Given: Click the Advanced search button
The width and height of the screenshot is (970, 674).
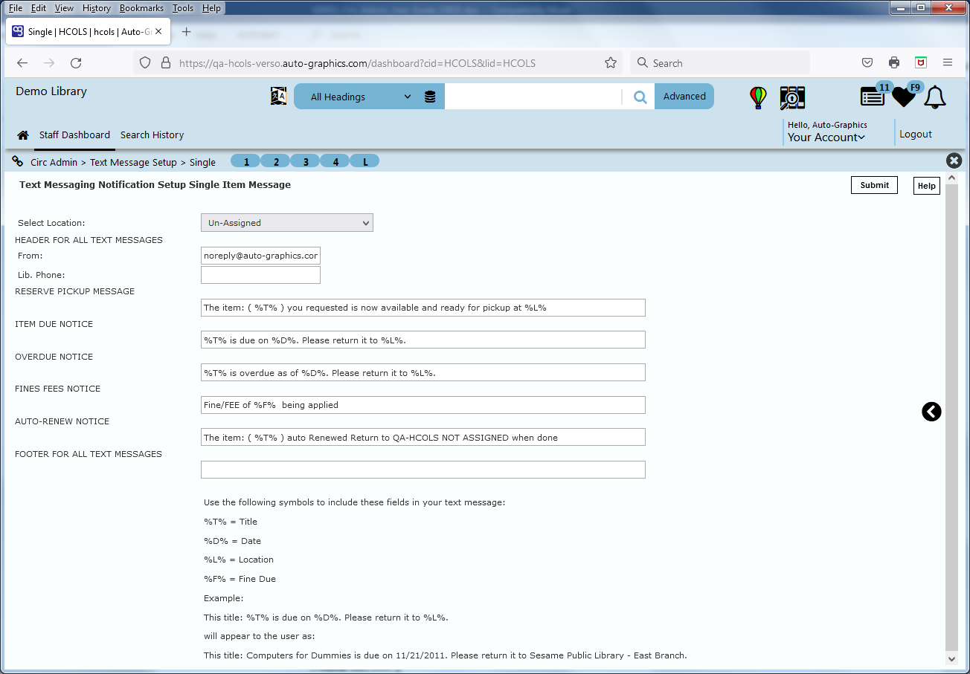Looking at the screenshot, I should point(684,97).
